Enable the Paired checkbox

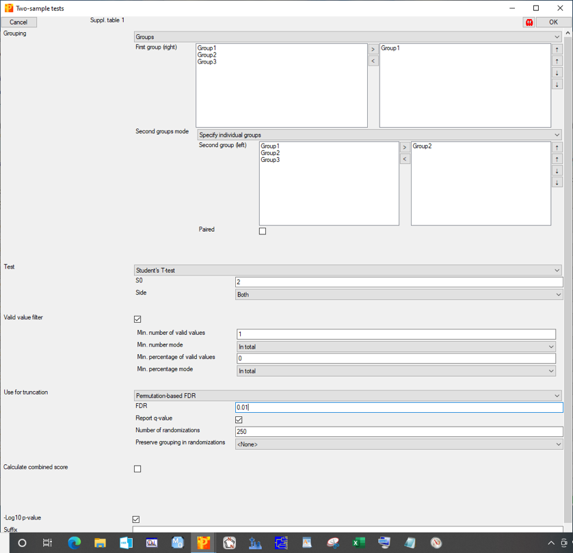tap(263, 231)
